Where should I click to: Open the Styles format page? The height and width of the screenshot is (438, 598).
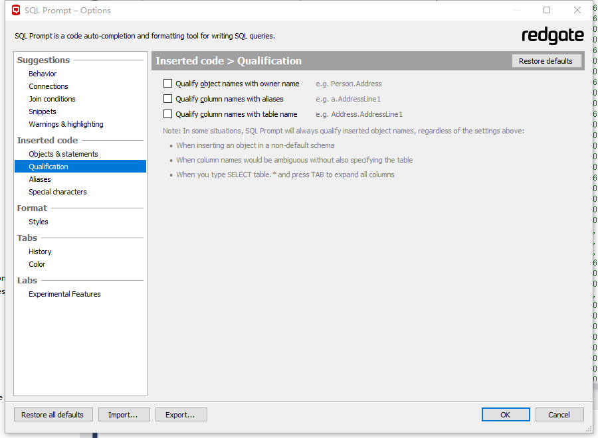point(39,222)
